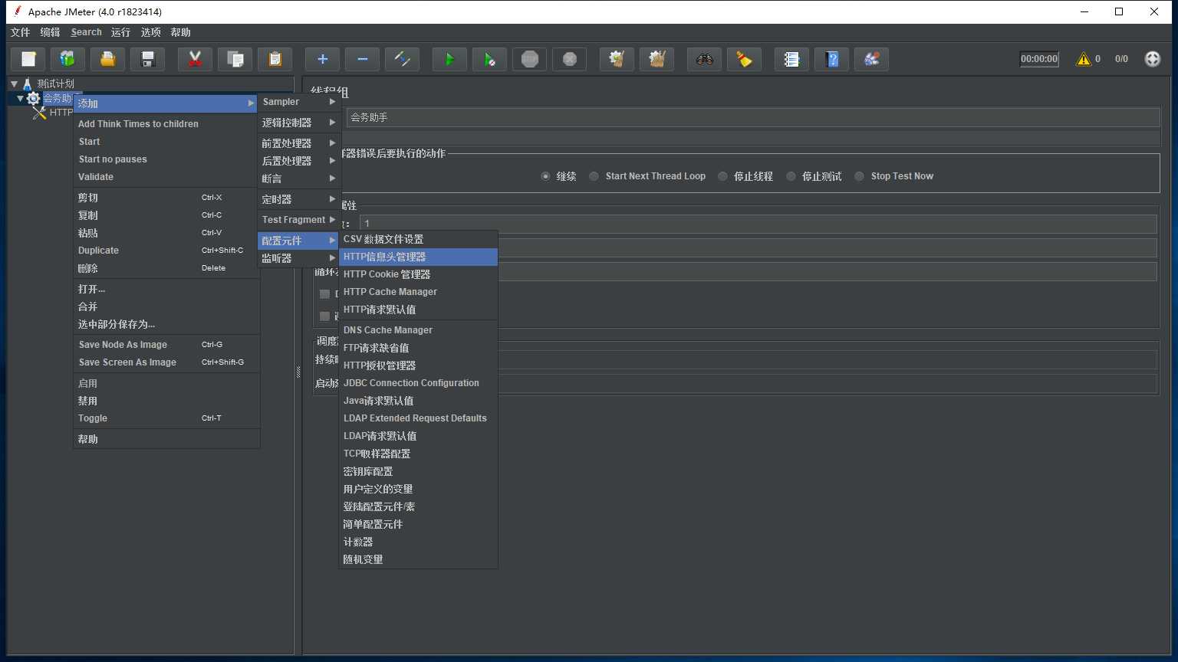This screenshot has width=1178, height=662.
Task: Click the Search binoculars toolbar icon
Action: [705, 59]
